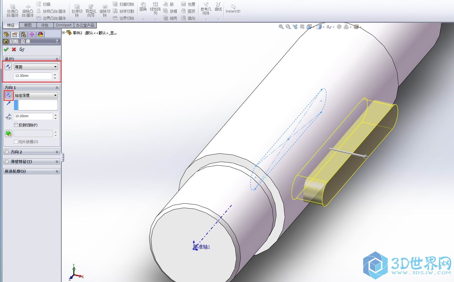The height and width of the screenshot is (282, 454).
Task: Select the 放样切割 lofted cut tool
Action: pos(123,11)
